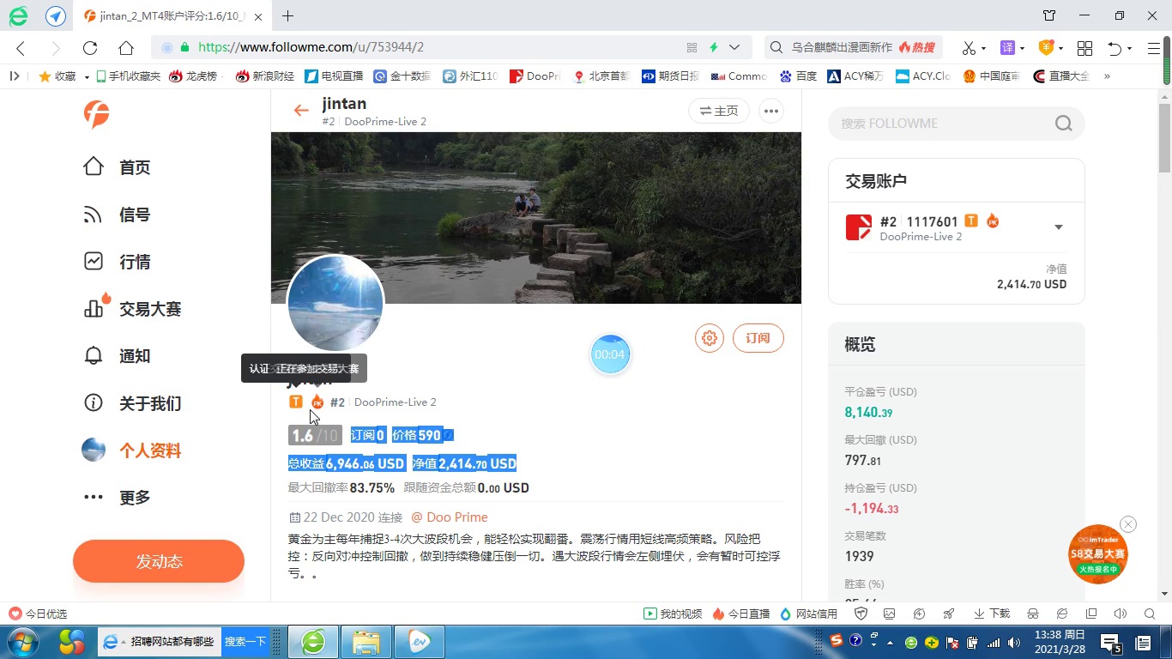Image resolution: width=1172 pixels, height=659 pixels.
Task: Click the browser search box
Action: point(854,48)
